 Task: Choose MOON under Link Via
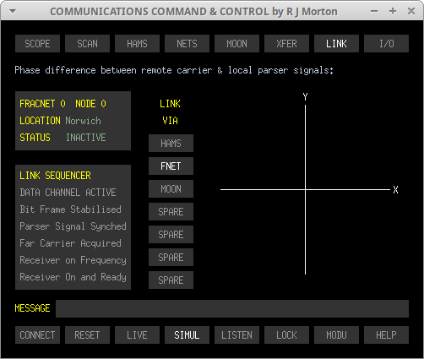171,189
